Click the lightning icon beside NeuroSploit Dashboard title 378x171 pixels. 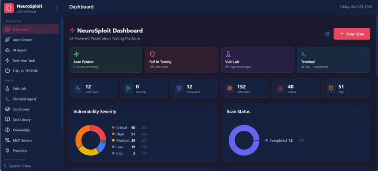point(72,30)
